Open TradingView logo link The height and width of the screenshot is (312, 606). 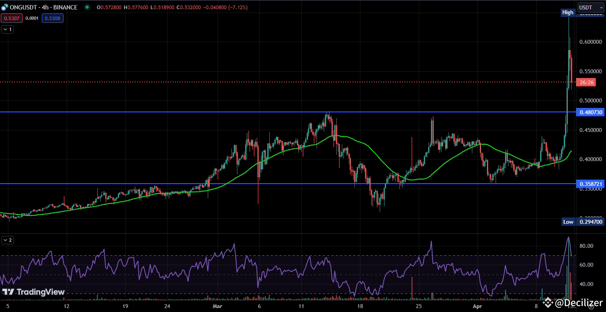34,292
